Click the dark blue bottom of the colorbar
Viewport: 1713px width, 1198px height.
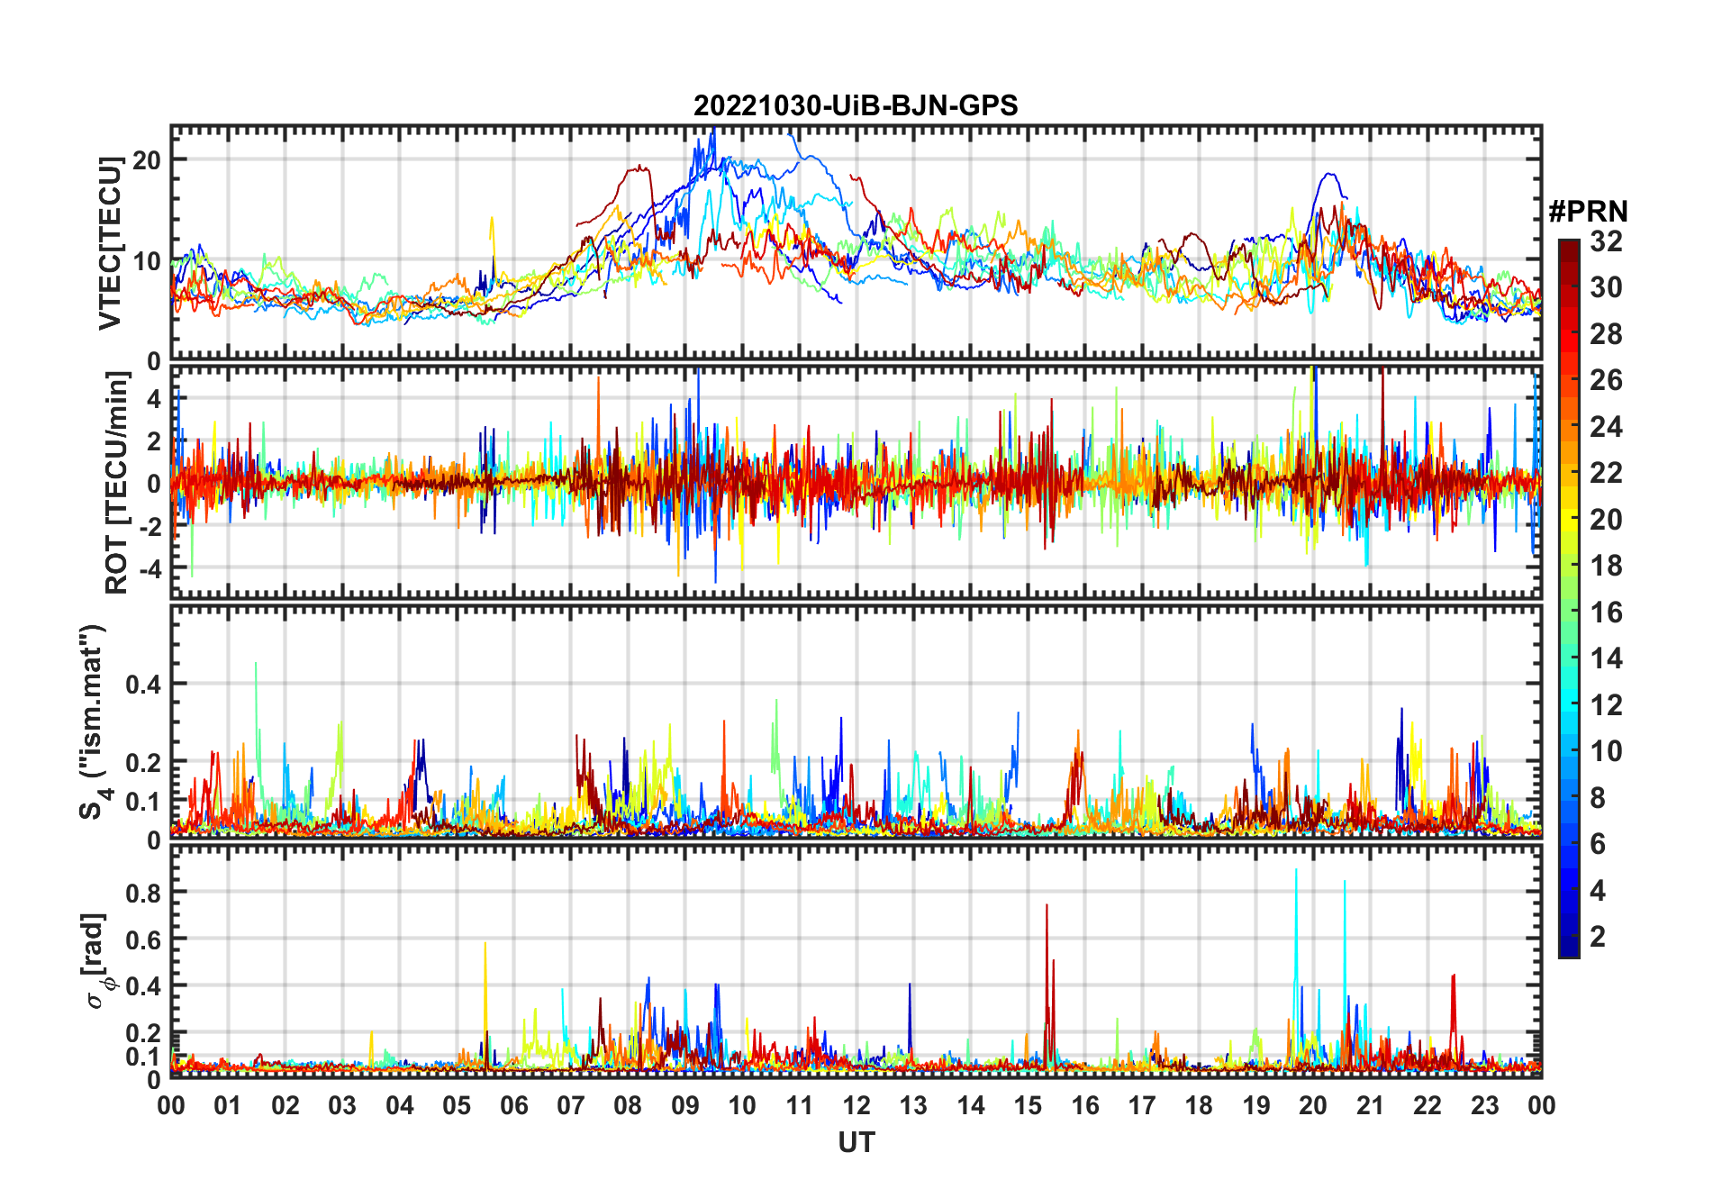[x=1568, y=948]
